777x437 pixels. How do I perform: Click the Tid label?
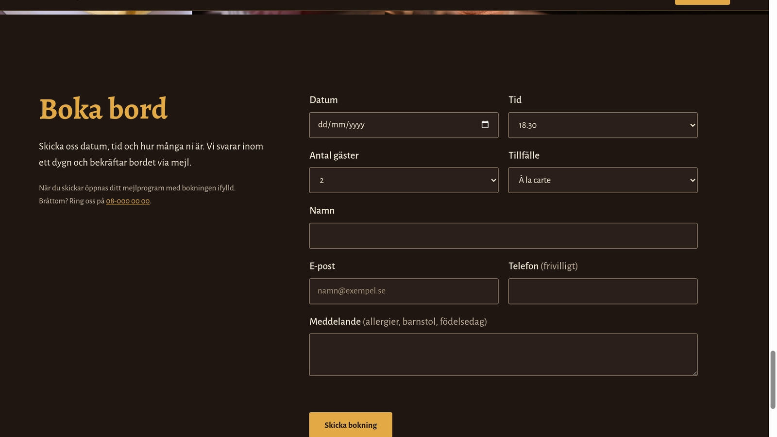click(x=515, y=100)
